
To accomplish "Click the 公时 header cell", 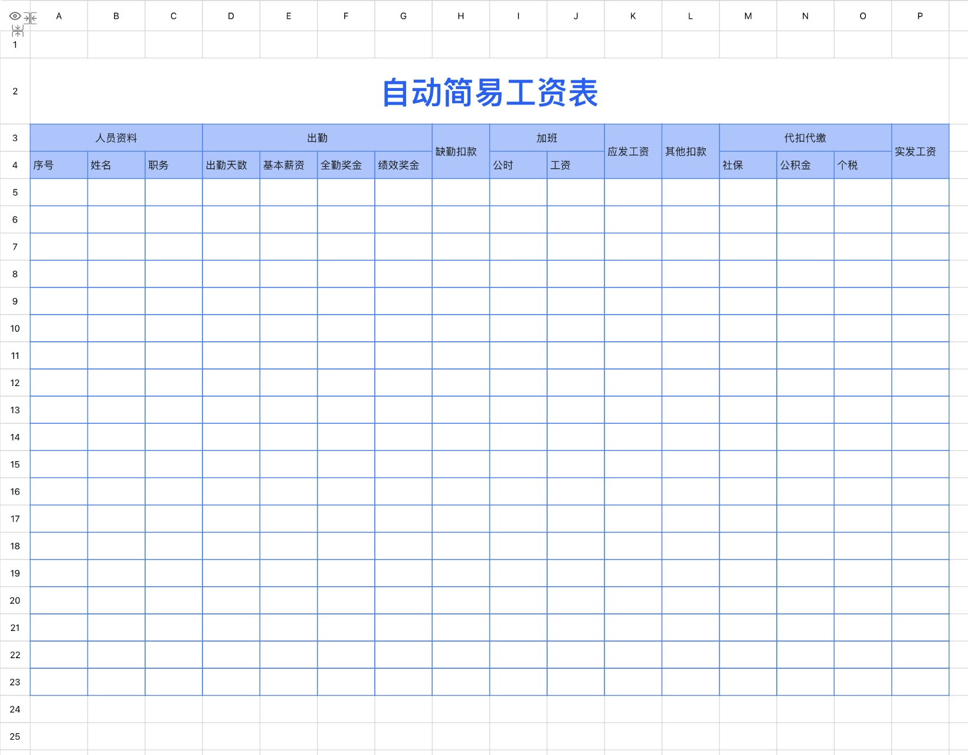I will [518, 165].
